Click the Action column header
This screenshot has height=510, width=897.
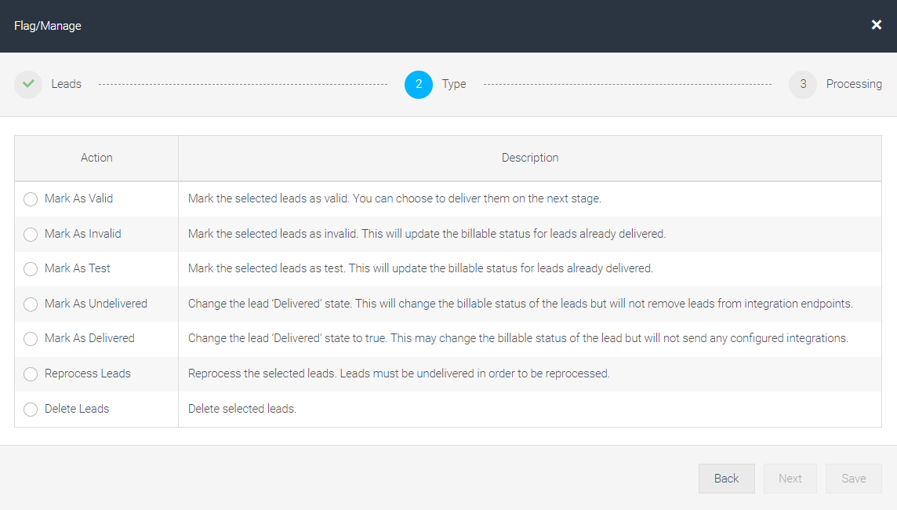[x=96, y=158]
